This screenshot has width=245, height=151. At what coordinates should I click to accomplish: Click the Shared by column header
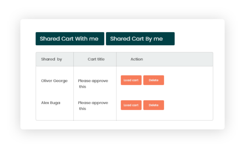pyautogui.click(x=52, y=59)
